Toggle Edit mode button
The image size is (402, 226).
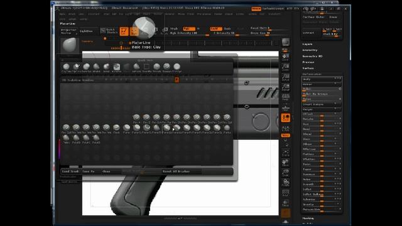[x=124, y=31]
